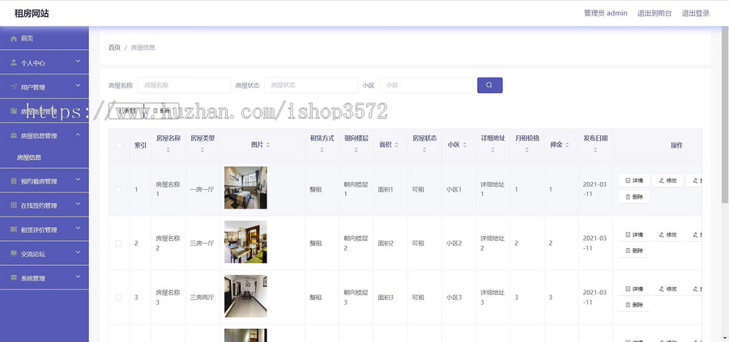729x342 pixels.
Task: Sort by the 房屋类型 column arrows
Action: click(202, 150)
